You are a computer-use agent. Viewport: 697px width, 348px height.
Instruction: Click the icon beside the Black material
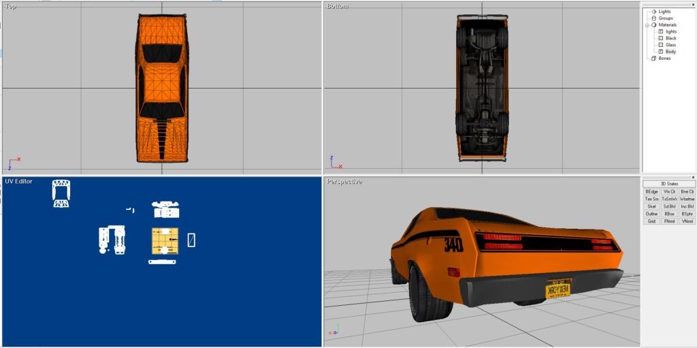point(660,38)
